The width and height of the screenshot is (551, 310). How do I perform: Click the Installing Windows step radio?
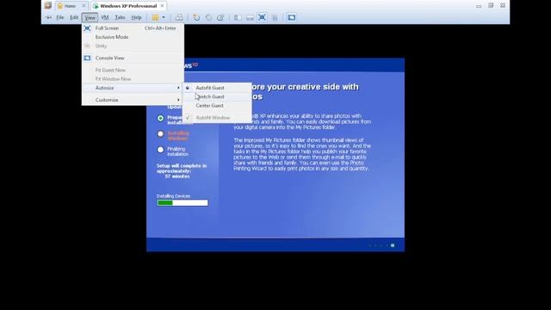click(161, 134)
